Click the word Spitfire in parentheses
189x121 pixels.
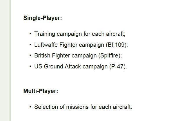[109, 55]
